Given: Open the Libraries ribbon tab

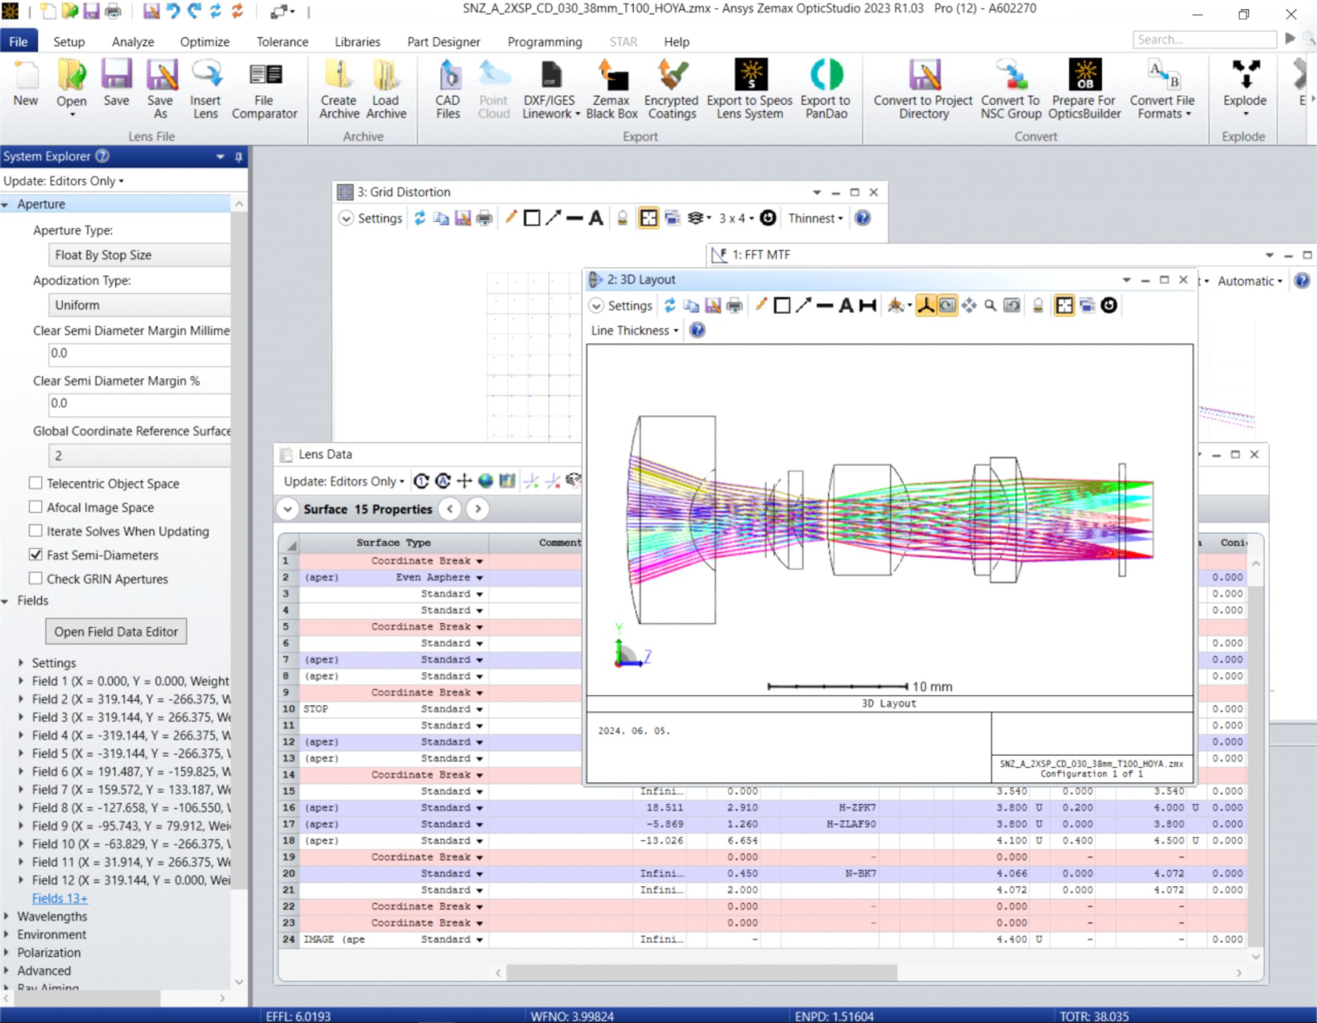Looking at the screenshot, I should pyautogui.click(x=357, y=41).
